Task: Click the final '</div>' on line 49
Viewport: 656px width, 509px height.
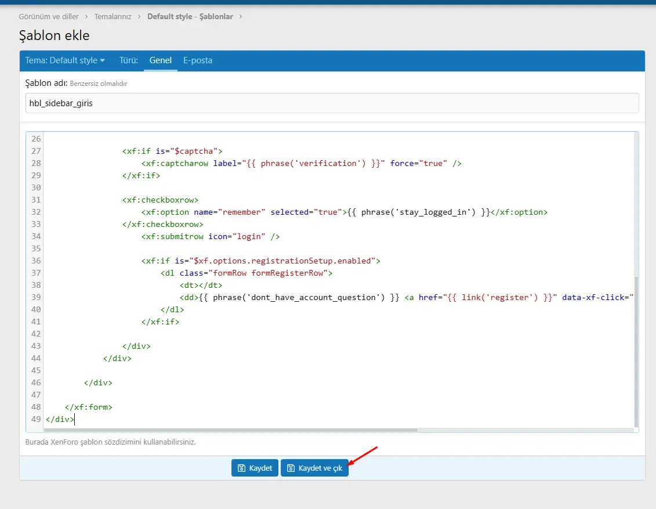Action: tap(60, 419)
